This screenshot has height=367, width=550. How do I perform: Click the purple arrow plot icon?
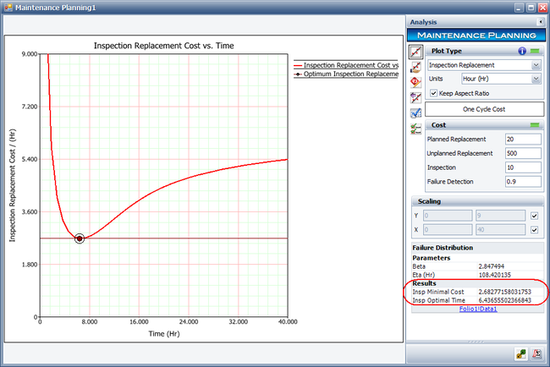pyautogui.click(x=415, y=98)
